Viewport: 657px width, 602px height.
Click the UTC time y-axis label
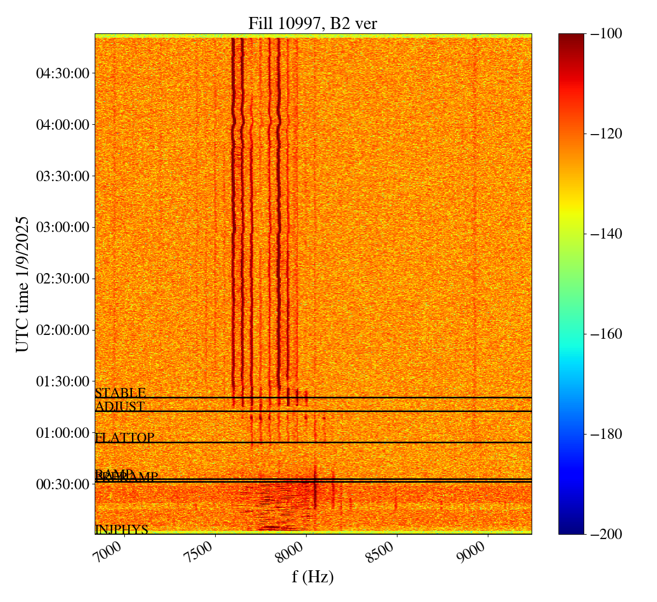pos(22,284)
